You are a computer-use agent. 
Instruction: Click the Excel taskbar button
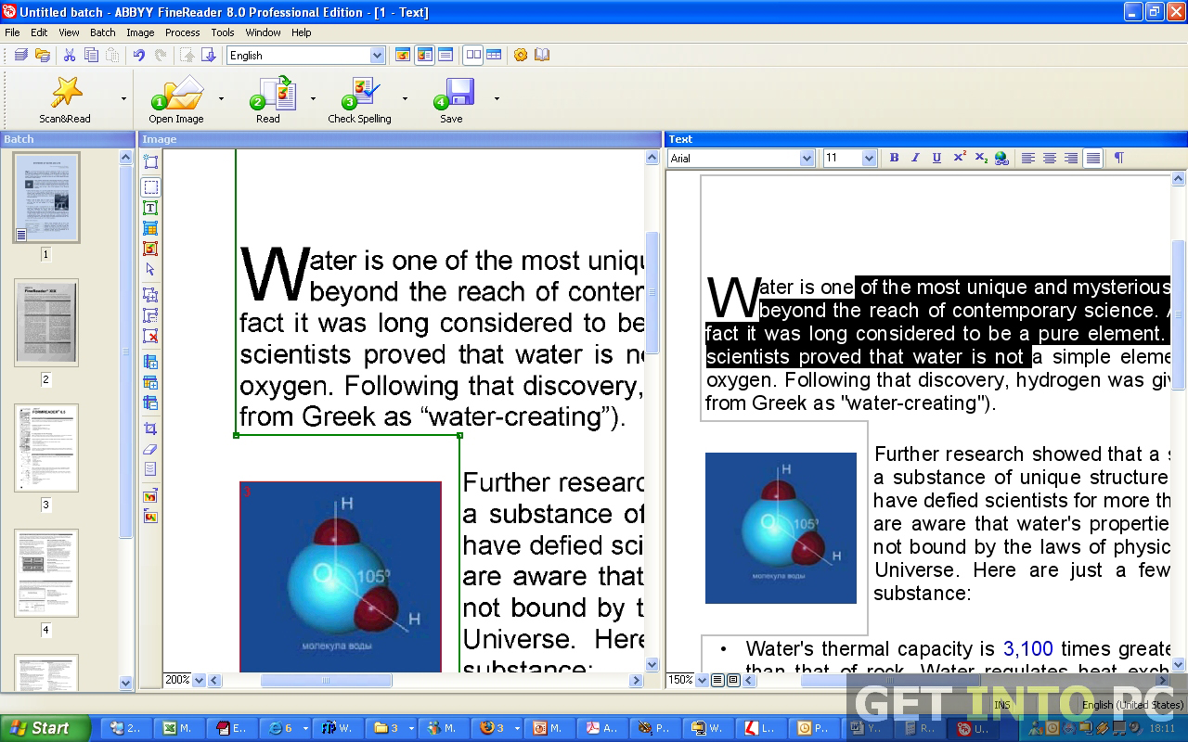pos(180,729)
